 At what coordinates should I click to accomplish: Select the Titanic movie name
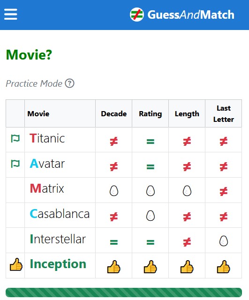[x=47, y=138]
